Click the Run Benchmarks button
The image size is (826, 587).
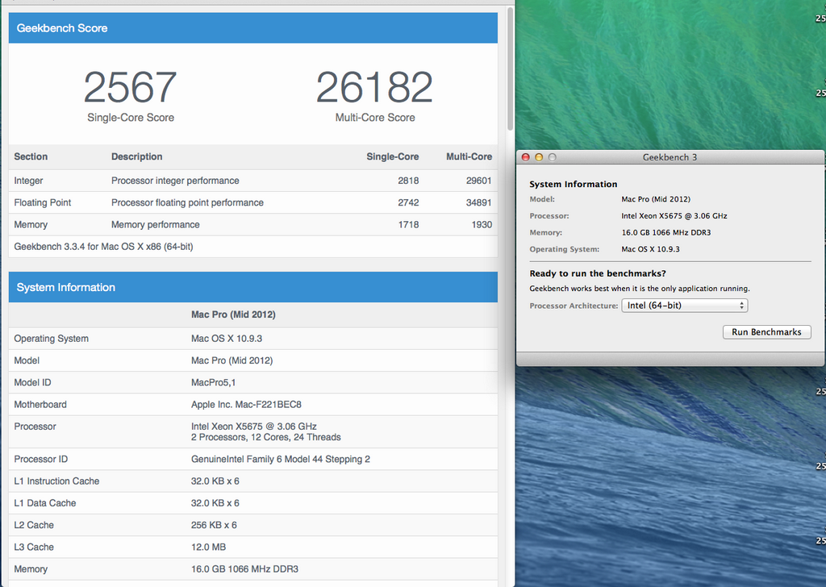[x=766, y=332]
